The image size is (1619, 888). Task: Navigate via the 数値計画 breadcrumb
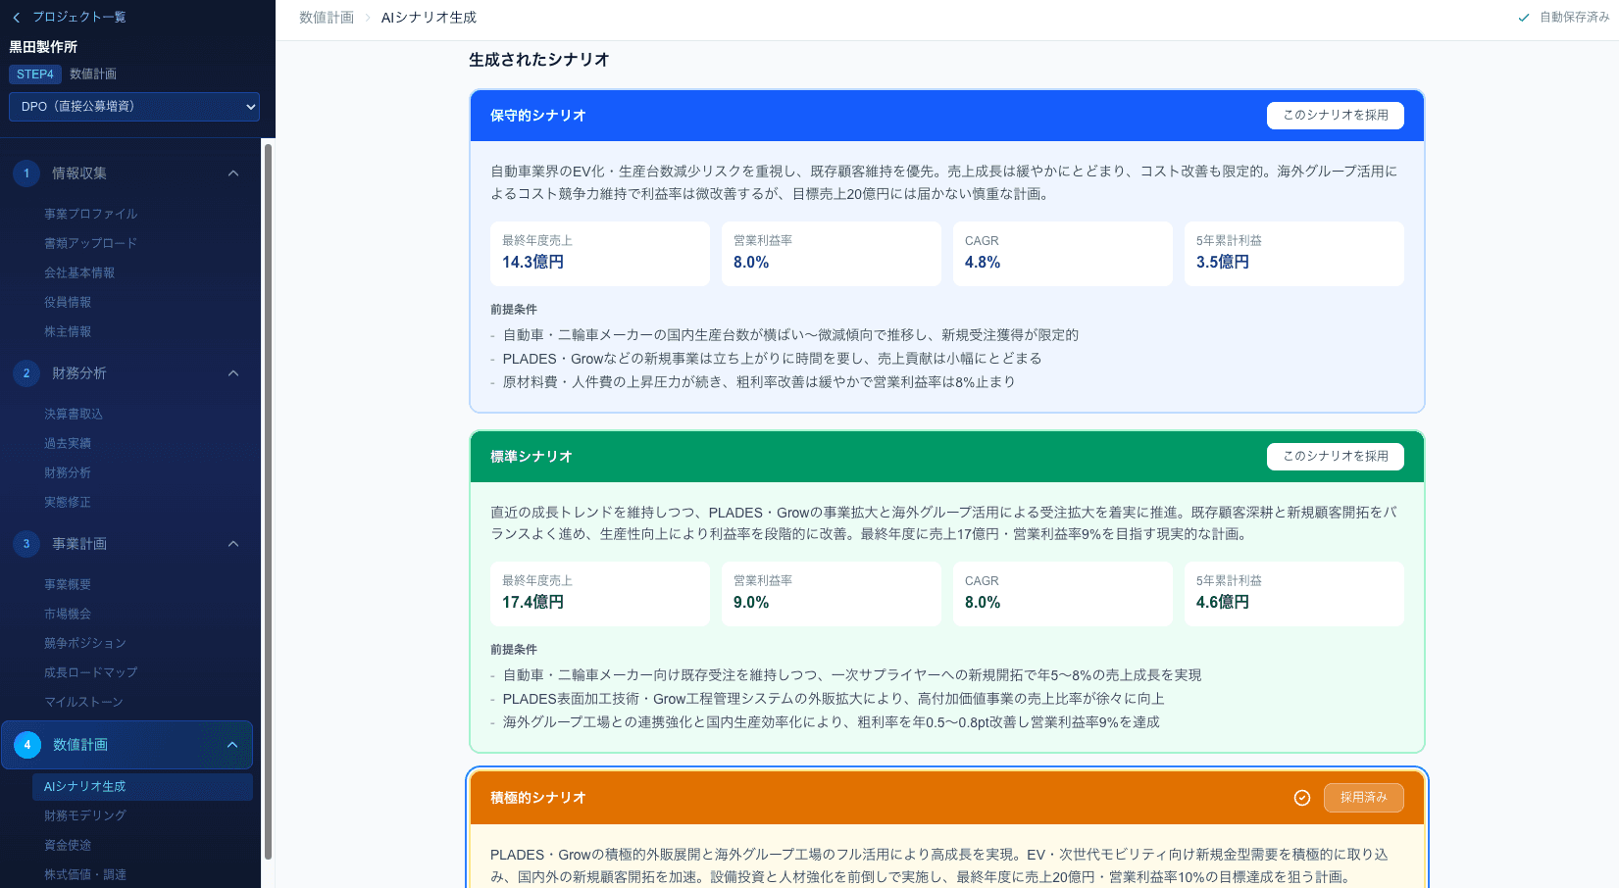click(x=326, y=17)
